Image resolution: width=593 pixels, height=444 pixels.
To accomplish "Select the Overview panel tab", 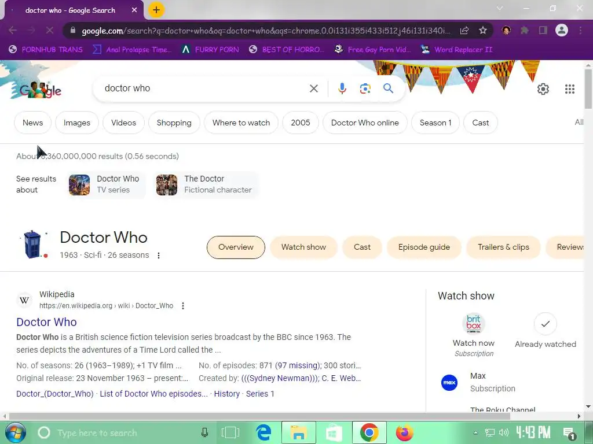I will click(236, 247).
